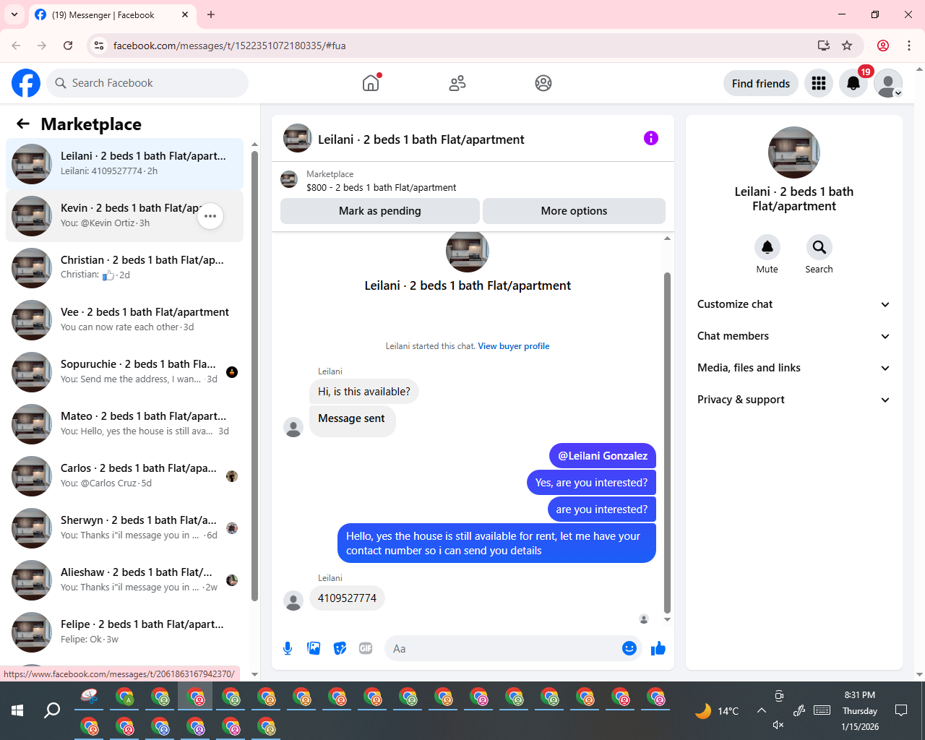Attach a file with the photo icon
This screenshot has width=925, height=740.
[x=314, y=648]
